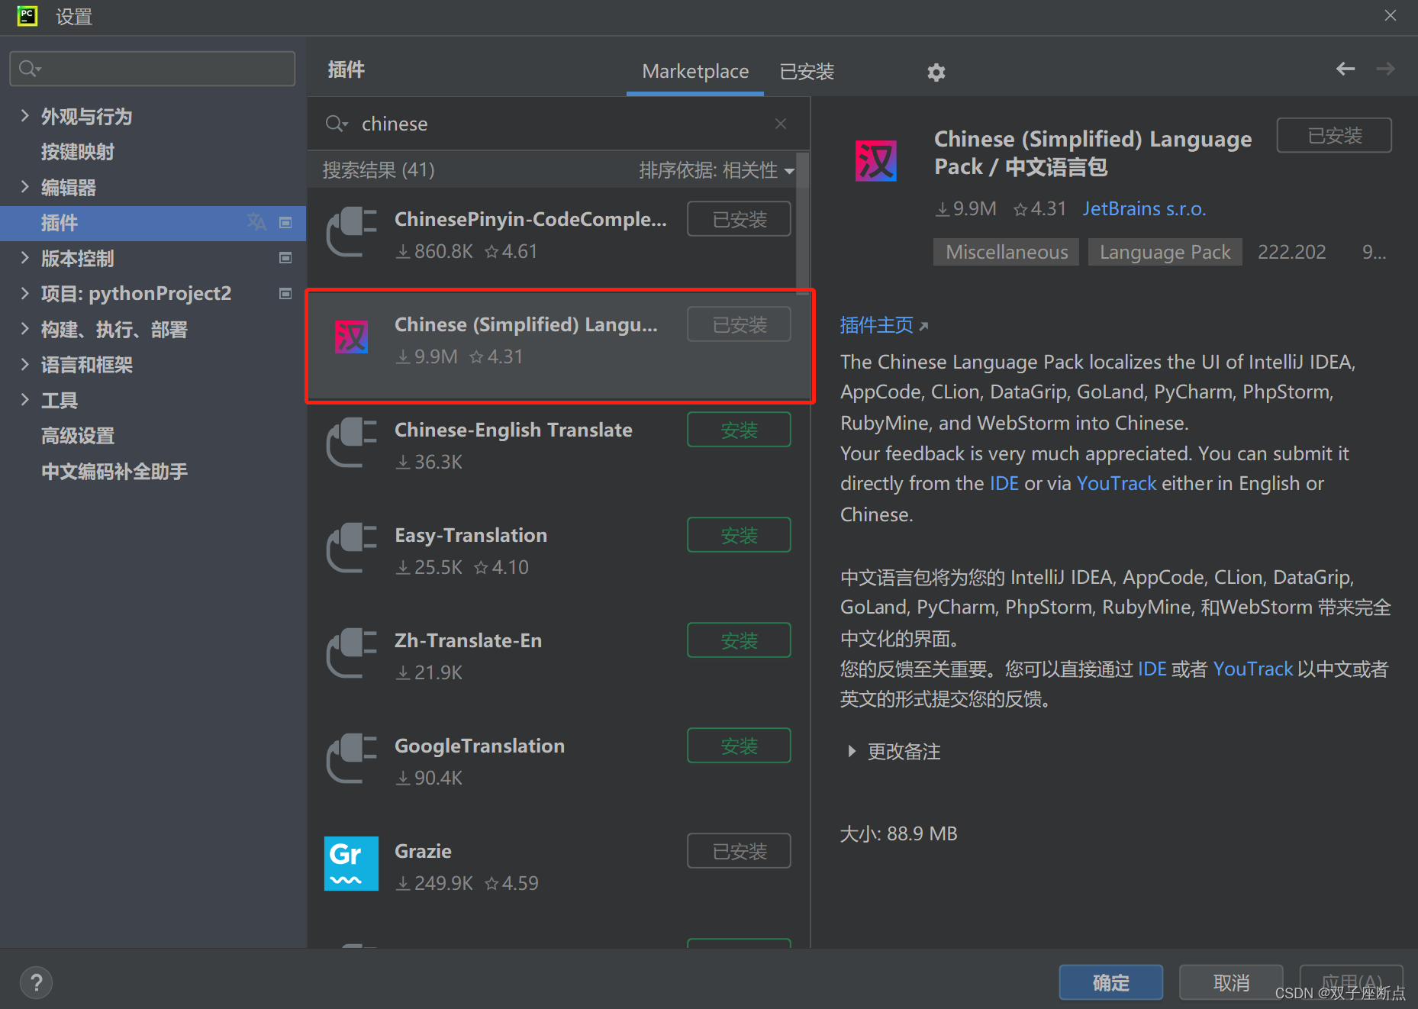Install the GoogleTranslation plugin

pyautogui.click(x=739, y=746)
